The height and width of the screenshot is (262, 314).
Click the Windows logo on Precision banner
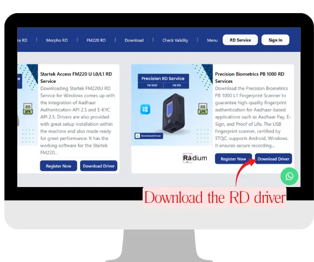(145, 110)
